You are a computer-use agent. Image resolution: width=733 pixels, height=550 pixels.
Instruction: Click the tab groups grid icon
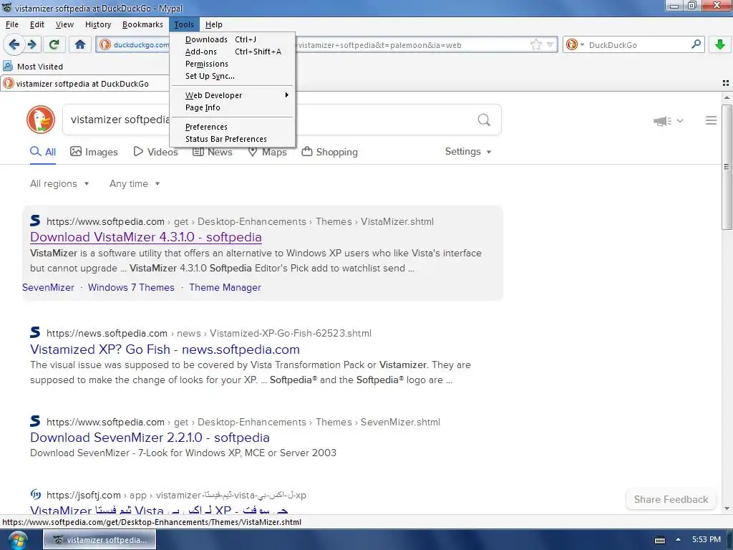(726, 83)
